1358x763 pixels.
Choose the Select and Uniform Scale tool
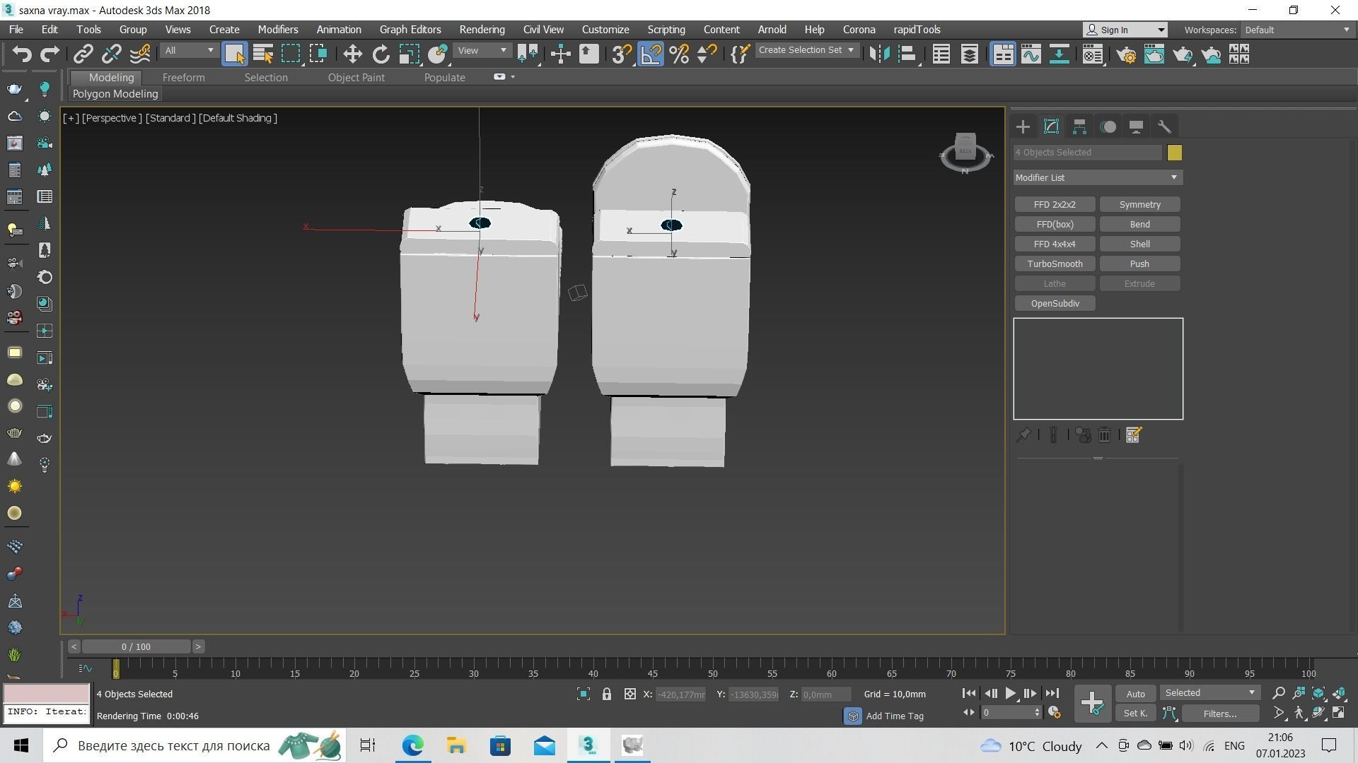point(409,54)
